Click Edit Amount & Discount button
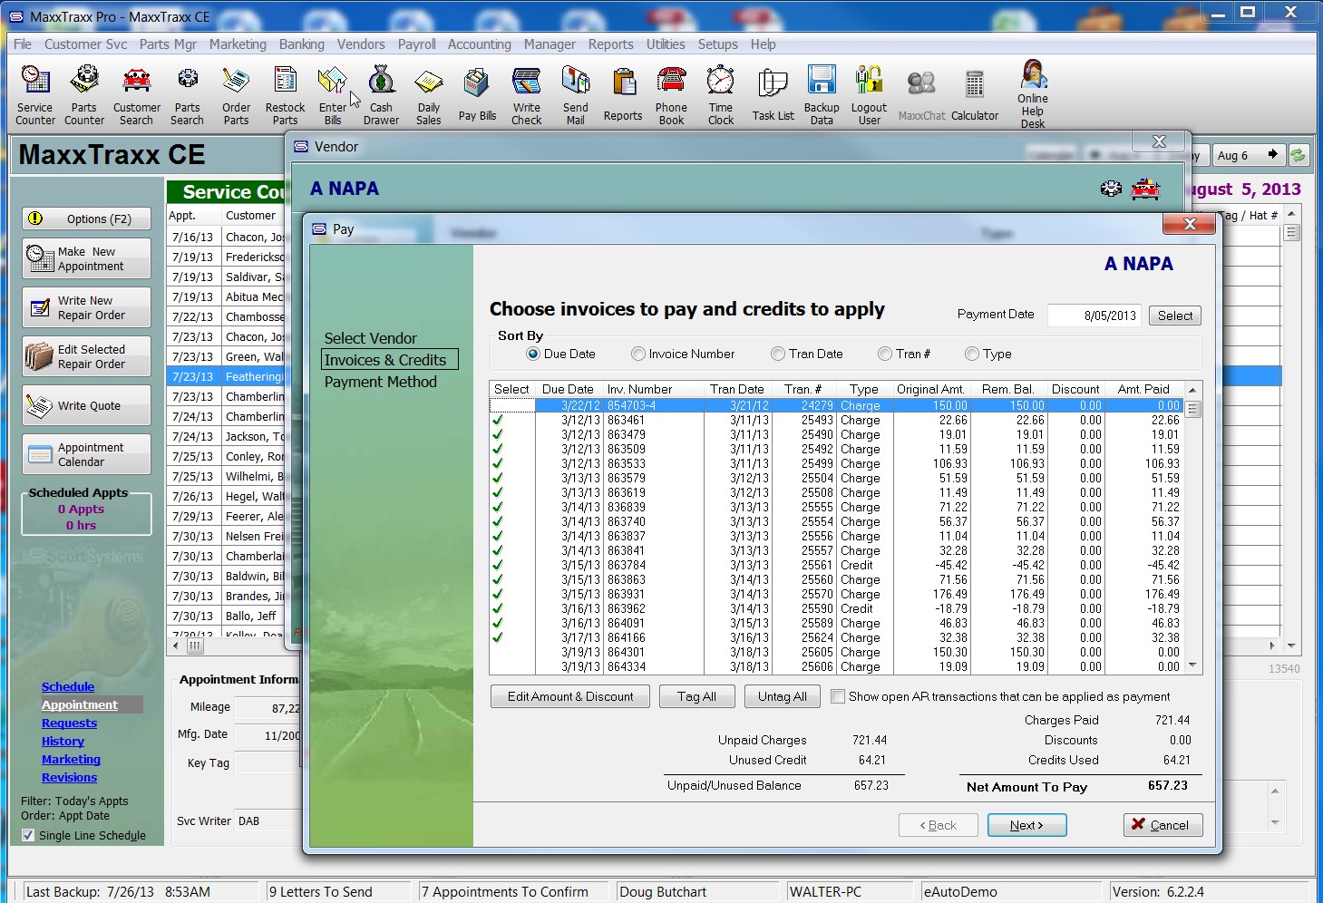This screenshot has width=1323, height=903. click(x=570, y=696)
